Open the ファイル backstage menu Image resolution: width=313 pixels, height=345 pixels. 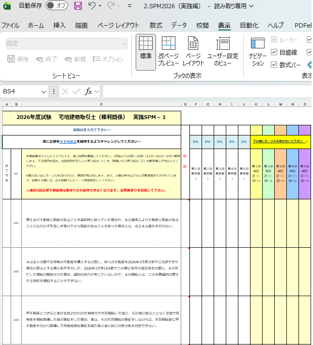[10, 26]
